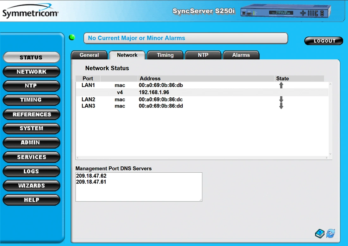Click MAC address 00:a0:69:0b:86:db
The width and height of the screenshot is (348, 246).
point(161,85)
